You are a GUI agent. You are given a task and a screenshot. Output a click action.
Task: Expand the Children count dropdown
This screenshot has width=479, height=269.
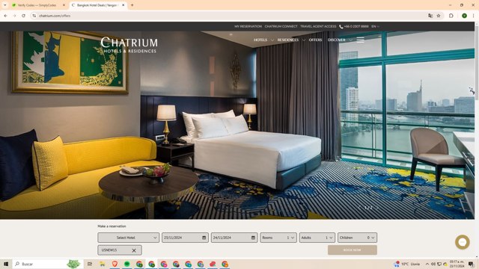tap(357, 238)
